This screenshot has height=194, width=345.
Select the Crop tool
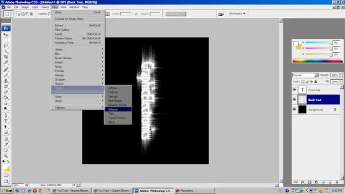(6, 57)
